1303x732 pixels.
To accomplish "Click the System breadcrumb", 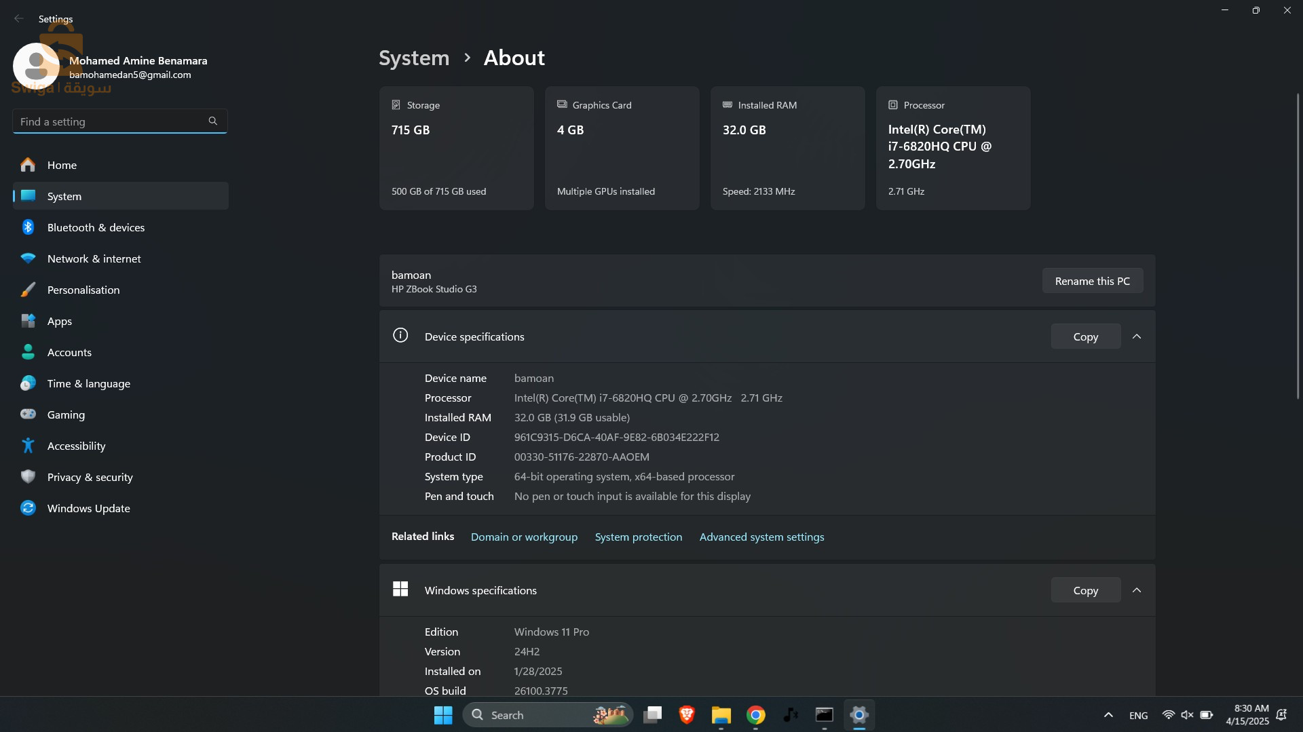I will tap(414, 58).
